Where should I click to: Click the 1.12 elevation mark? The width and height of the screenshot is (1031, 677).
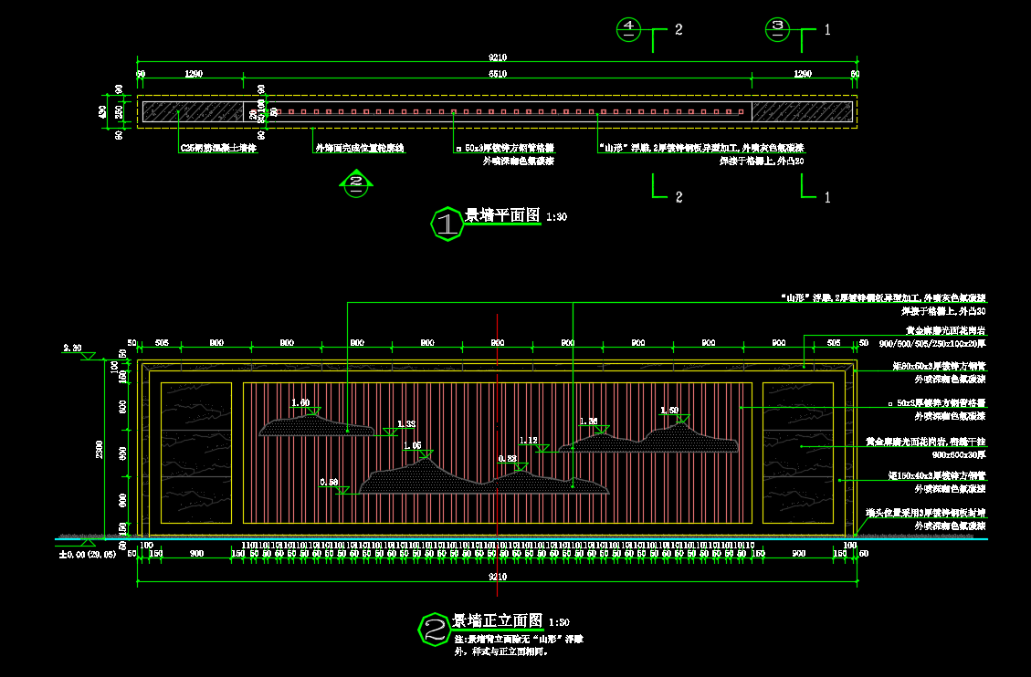pos(528,441)
